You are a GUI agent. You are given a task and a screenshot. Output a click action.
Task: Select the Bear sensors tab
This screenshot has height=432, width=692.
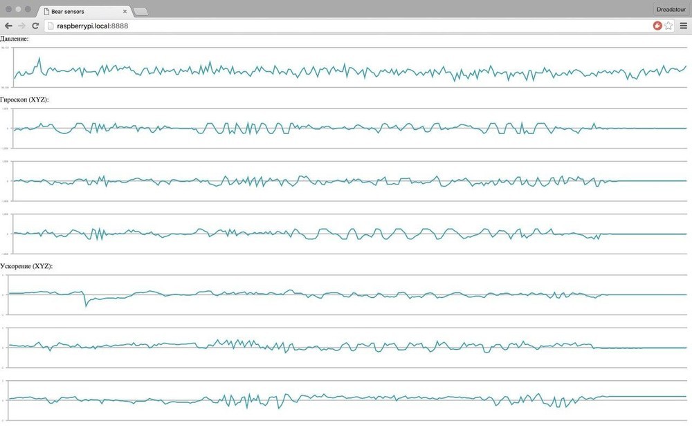84,12
